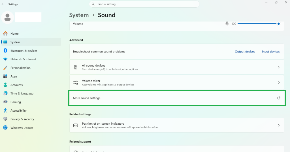
Task: Open Bluetooth & devices settings
Action: click(31, 50)
